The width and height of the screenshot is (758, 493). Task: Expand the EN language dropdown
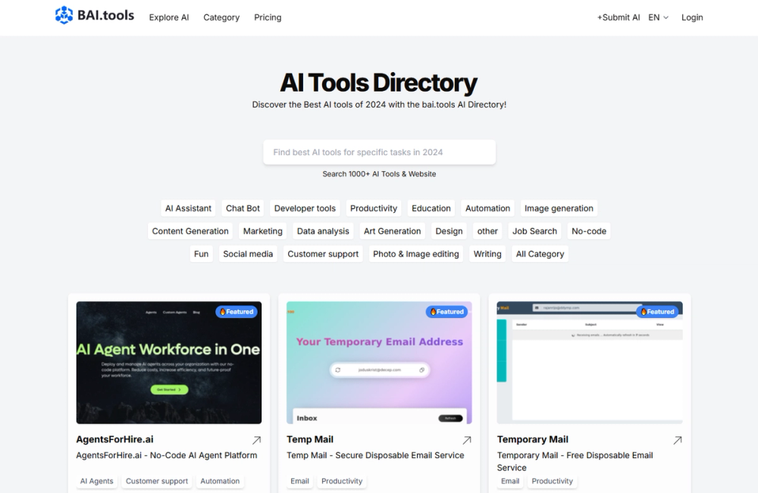point(659,17)
